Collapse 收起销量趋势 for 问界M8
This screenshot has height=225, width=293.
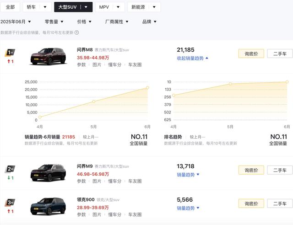pos(192,58)
